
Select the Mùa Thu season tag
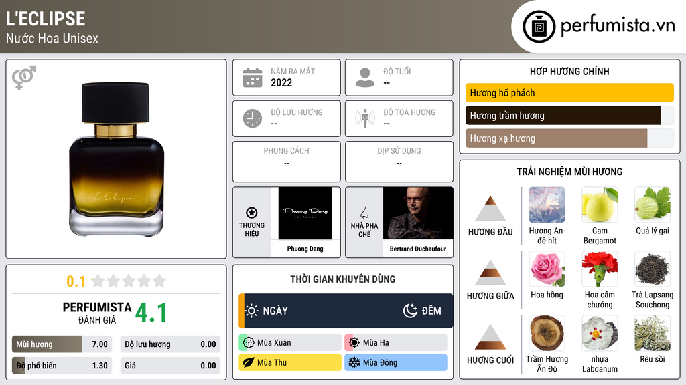point(290,362)
